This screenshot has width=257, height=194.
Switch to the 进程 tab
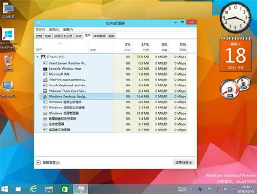click(x=39, y=36)
